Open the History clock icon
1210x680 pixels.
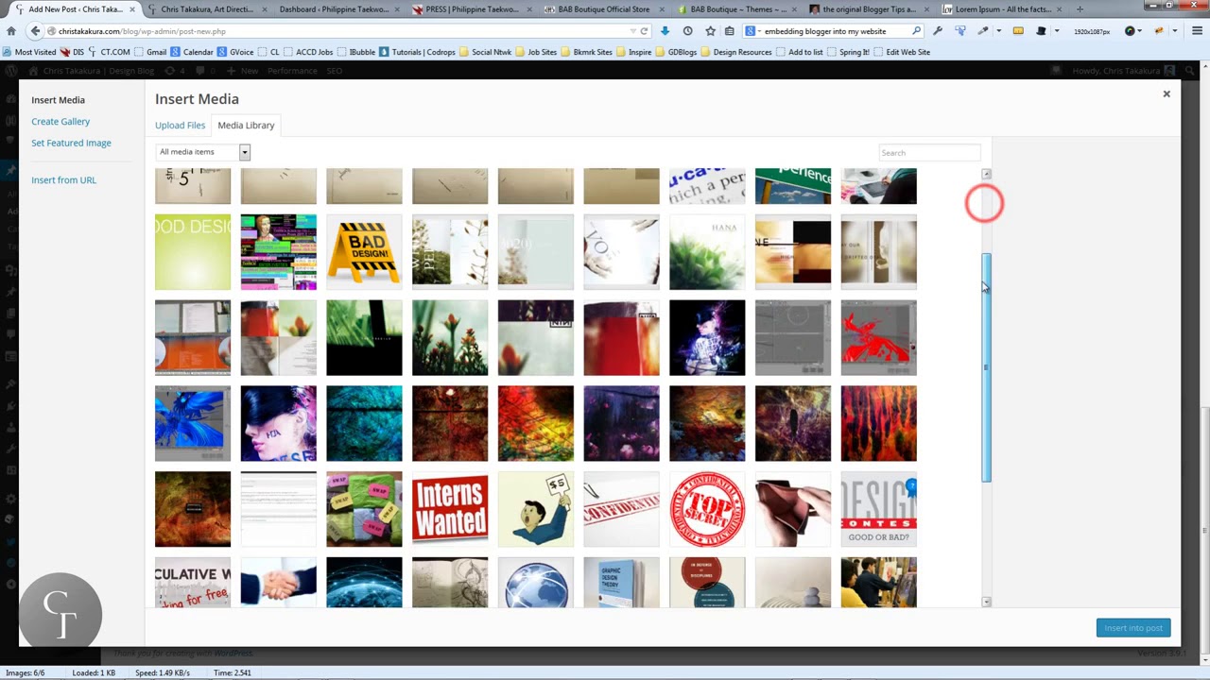687,31
